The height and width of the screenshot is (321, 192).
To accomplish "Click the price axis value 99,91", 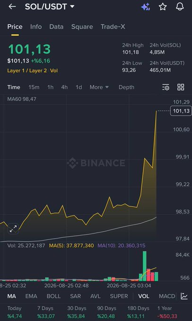I will click(183, 157).
